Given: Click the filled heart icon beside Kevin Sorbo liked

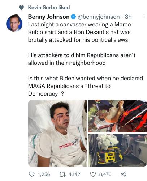Looking at the screenshot, I should click(x=21, y=8).
